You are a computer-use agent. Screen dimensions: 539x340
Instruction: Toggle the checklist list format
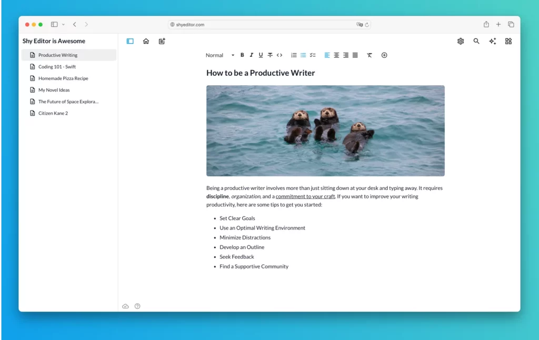tap(313, 55)
